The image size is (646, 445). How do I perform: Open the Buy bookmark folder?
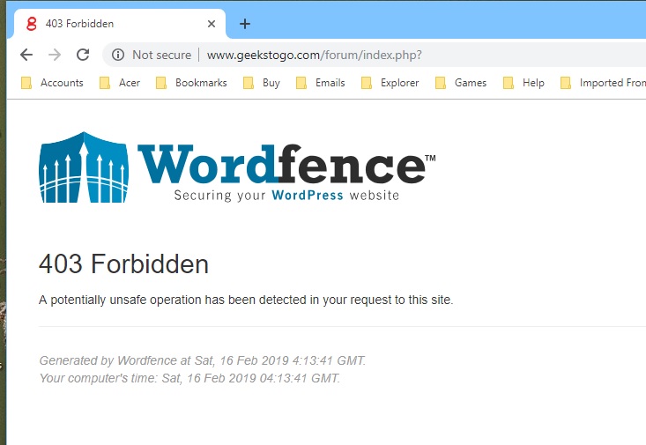(262, 83)
